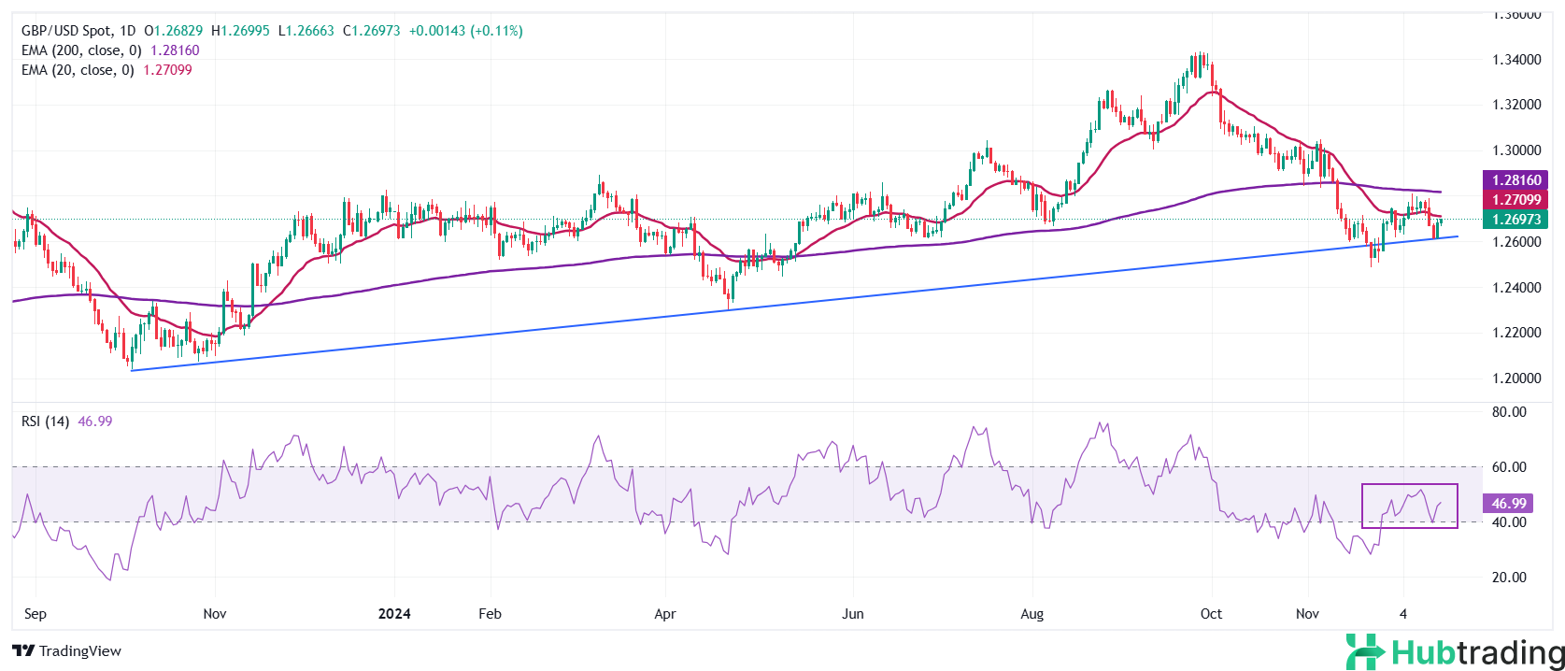Image resolution: width=1565 pixels, height=671 pixels.
Task: Click the 1.20000 price axis label
Action: point(1515,378)
